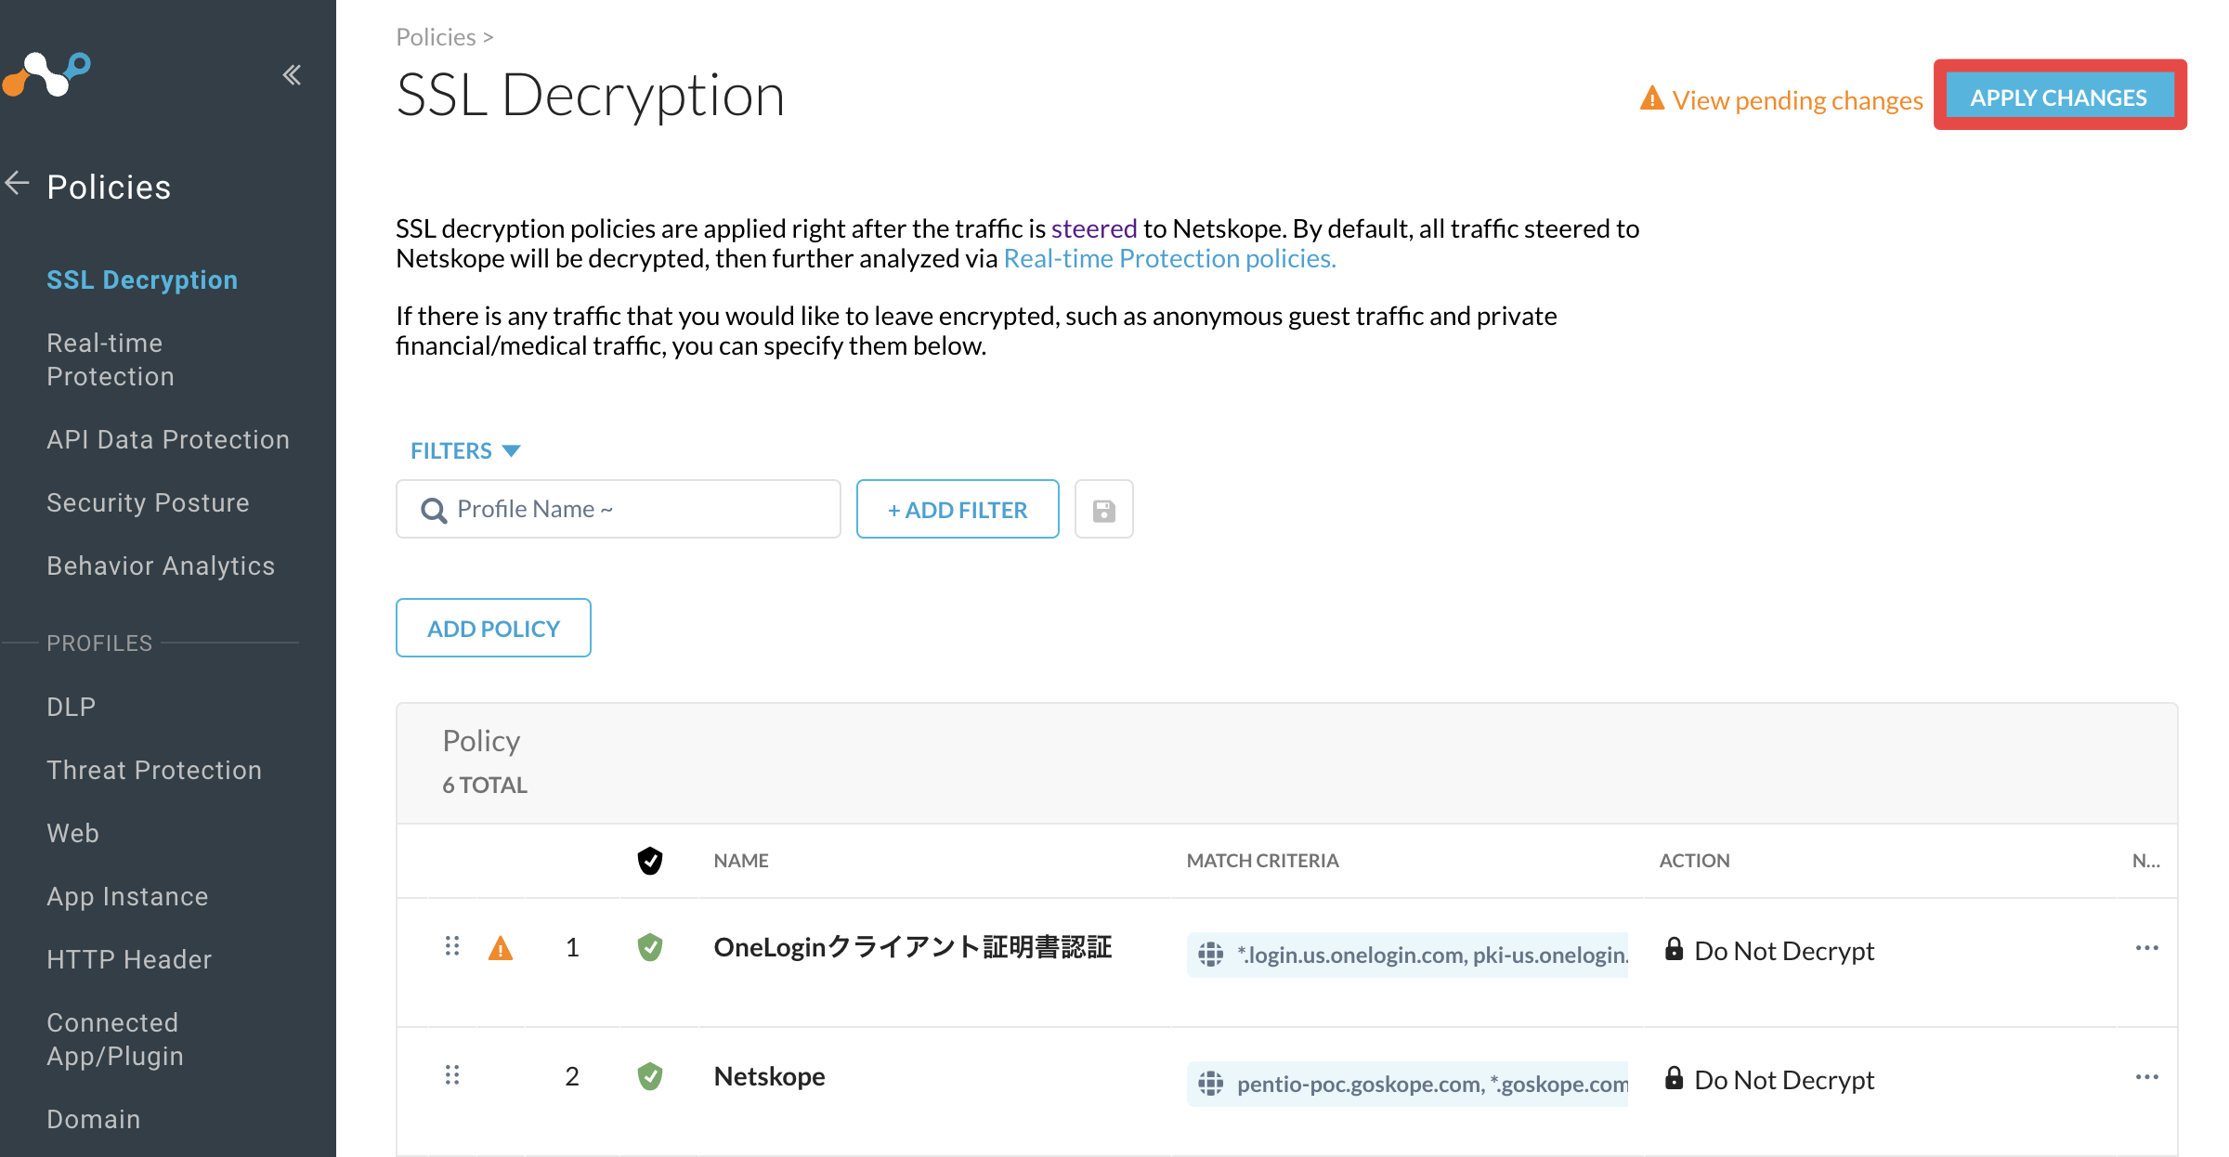The width and height of the screenshot is (2229, 1157).
Task: Open the ellipsis menu for OneLogin policy
Action: [2146, 948]
